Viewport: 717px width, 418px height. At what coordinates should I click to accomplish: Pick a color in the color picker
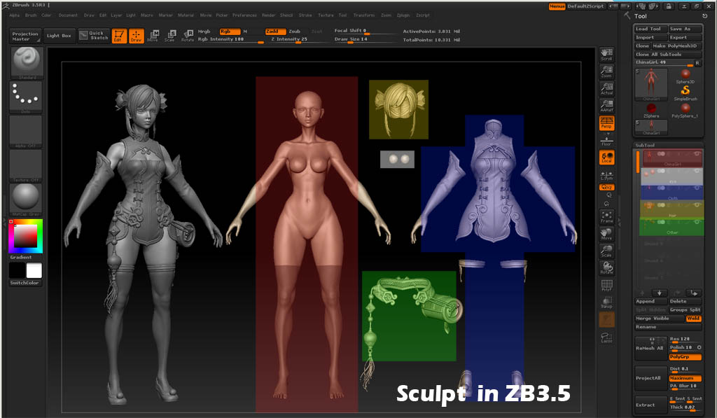coord(26,236)
